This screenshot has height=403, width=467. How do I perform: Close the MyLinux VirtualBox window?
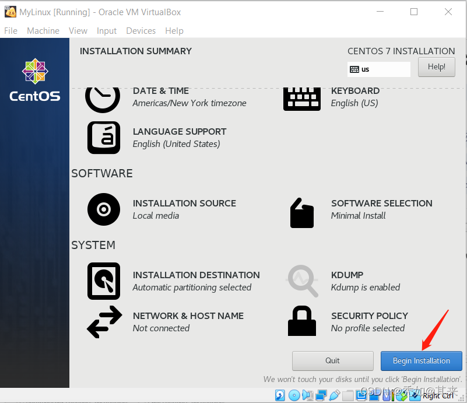coord(448,12)
